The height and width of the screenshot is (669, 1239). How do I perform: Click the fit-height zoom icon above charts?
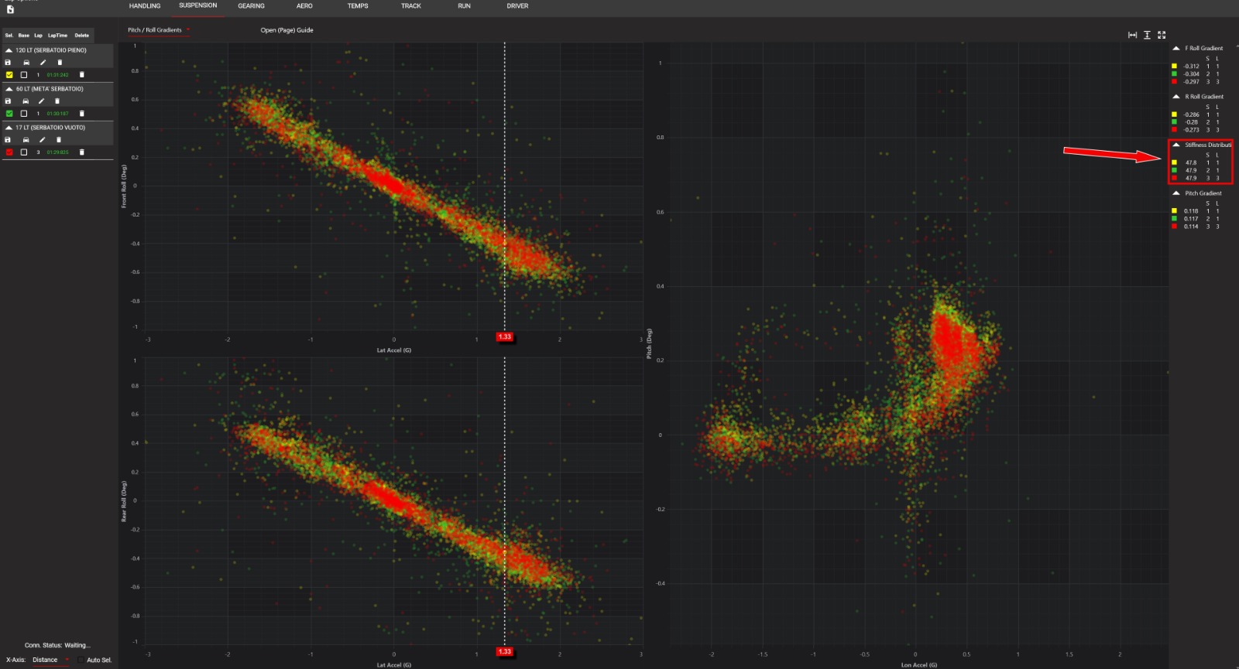(x=1147, y=35)
